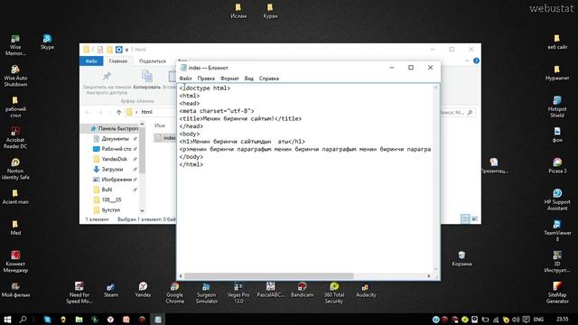Open Vegas Pro 13.0 desktop shortcut
578x325 pixels.
point(238,292)
